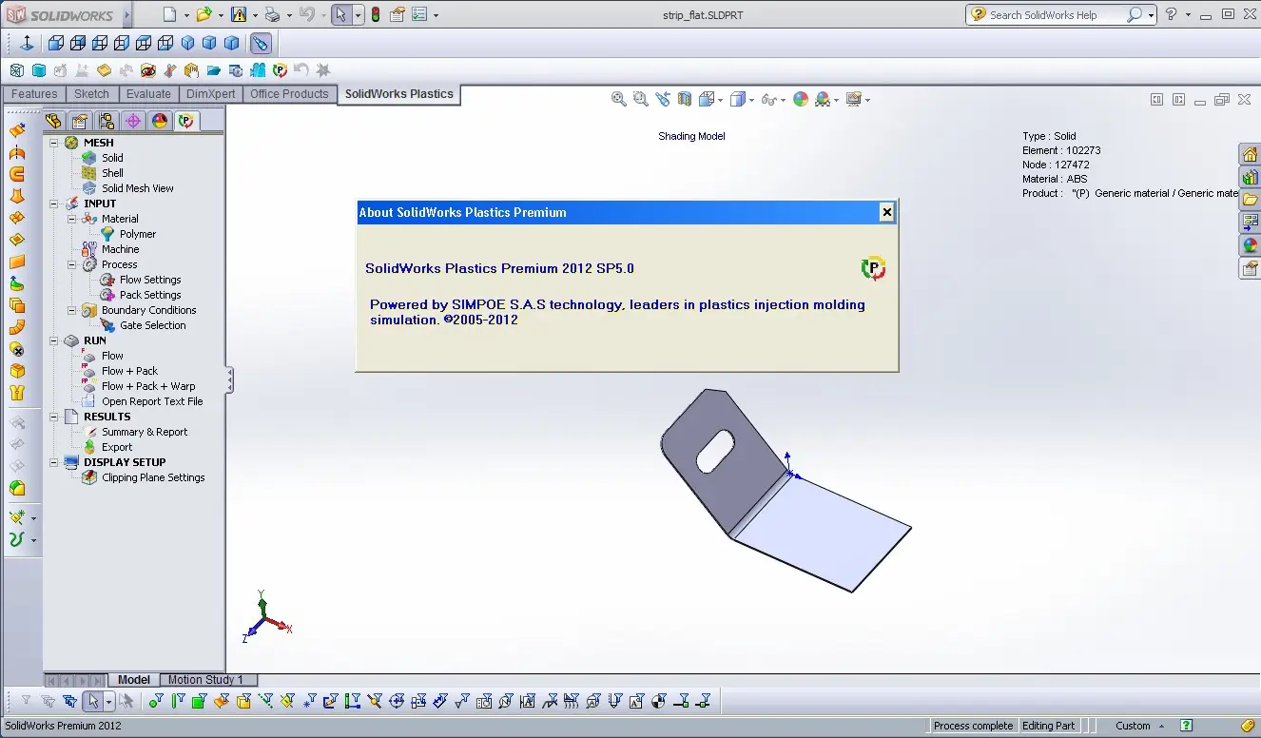The height and width of the screenshot is (738, 1261).
Task: Open the Machine settings item
Action: pos(121,249)
